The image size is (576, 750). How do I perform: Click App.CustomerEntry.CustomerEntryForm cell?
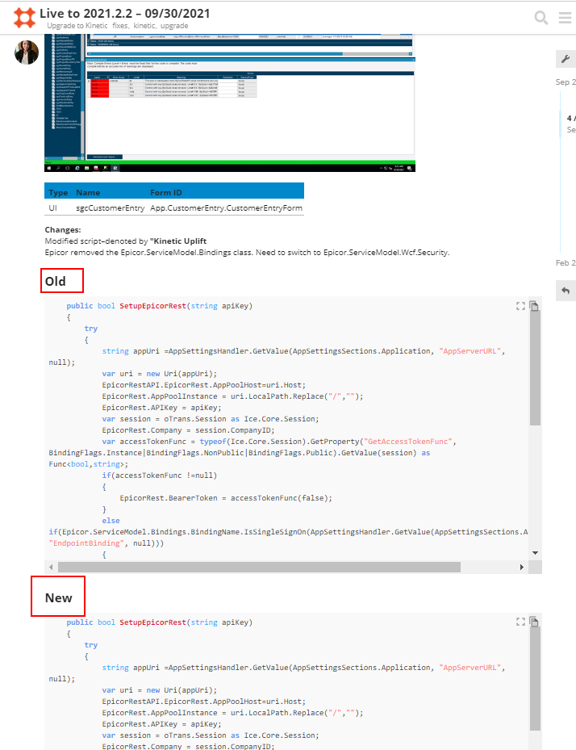pos(226,208)
